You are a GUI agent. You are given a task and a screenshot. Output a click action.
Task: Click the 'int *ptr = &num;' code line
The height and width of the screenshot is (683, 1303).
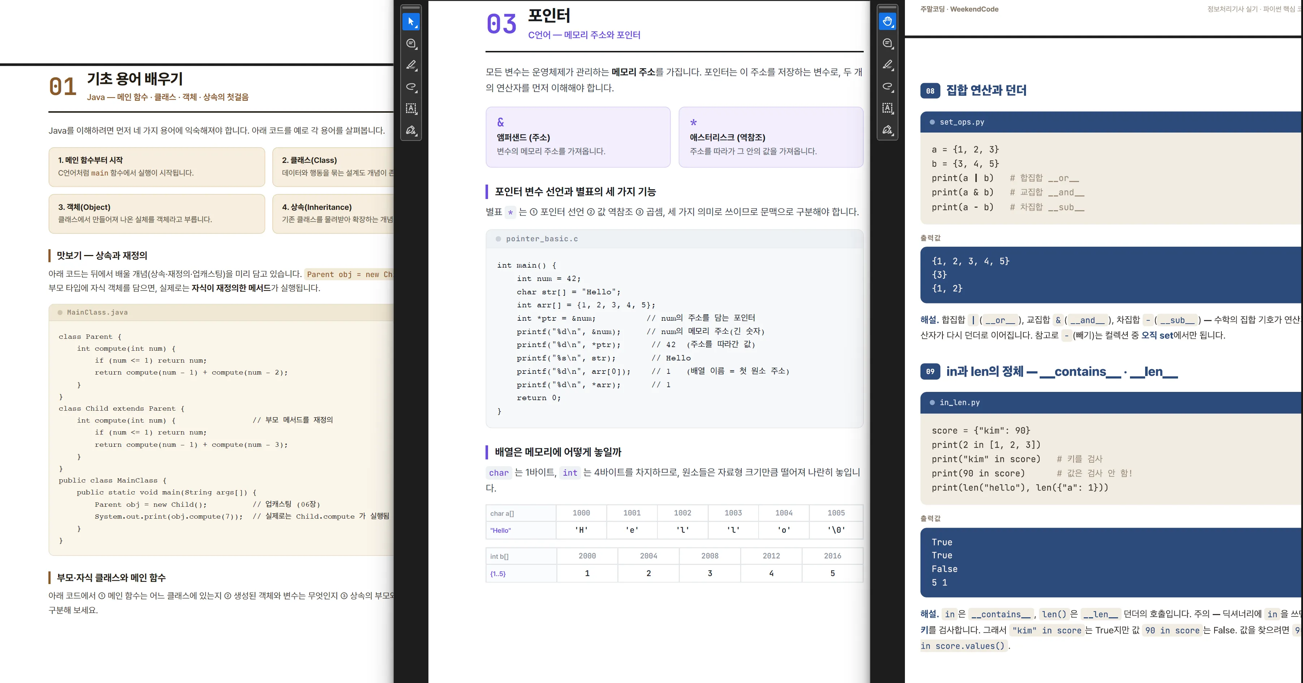coord(556,318)
